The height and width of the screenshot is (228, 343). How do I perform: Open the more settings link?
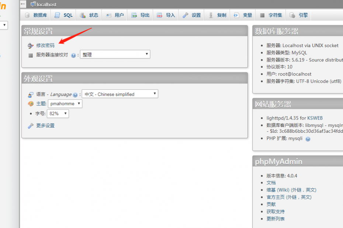(45, 126)
